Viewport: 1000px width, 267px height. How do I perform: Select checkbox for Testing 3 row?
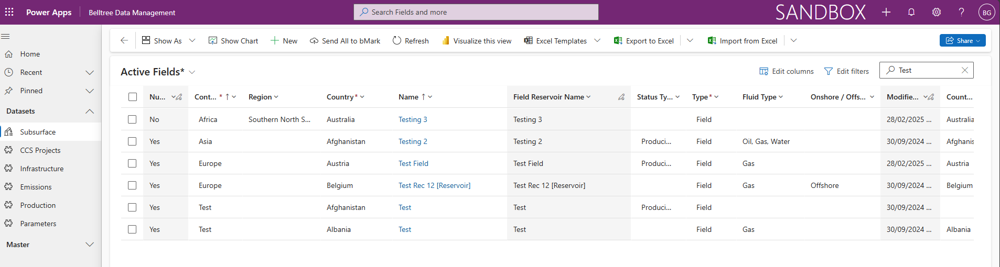[132, 119]
